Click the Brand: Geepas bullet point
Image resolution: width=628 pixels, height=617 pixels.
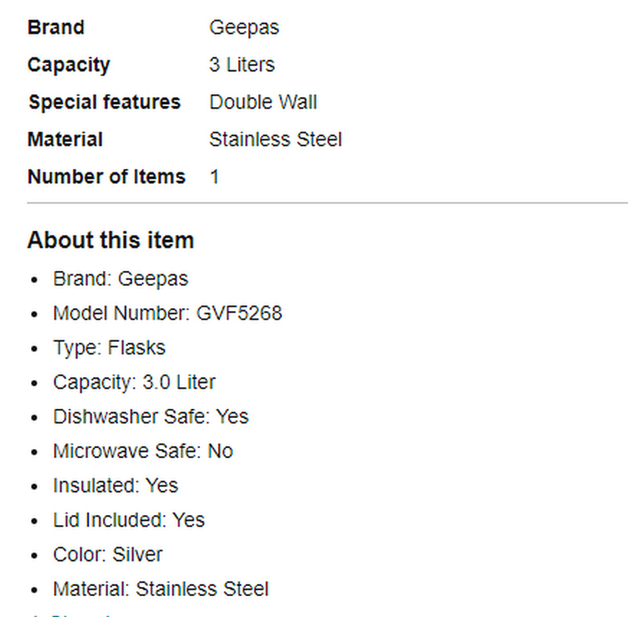[121, 278]
